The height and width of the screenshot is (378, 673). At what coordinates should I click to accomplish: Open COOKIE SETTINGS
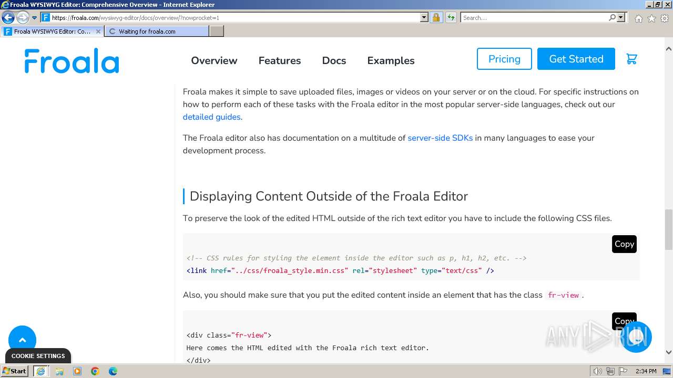point(38,356)
